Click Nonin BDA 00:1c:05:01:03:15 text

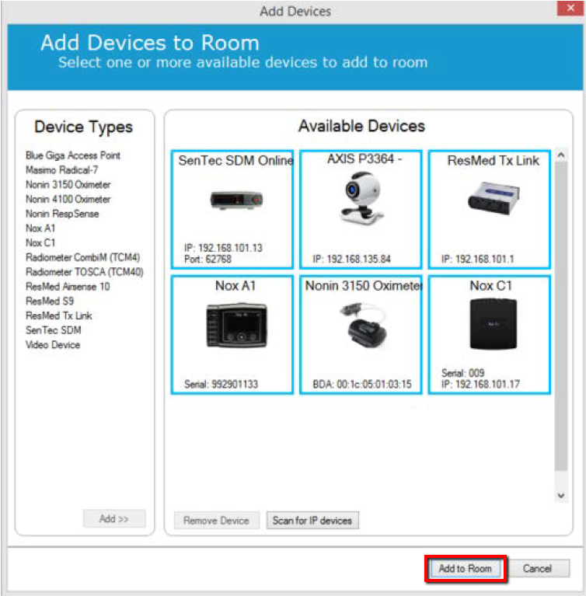[362, 385]
